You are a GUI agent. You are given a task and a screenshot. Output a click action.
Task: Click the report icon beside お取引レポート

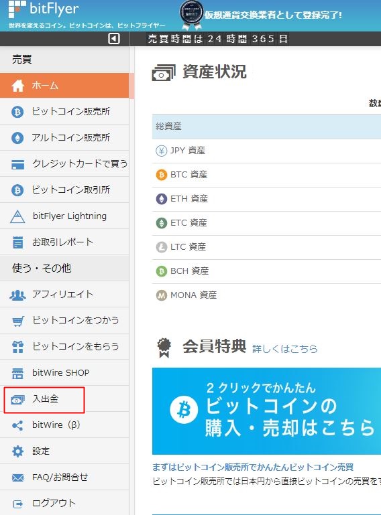pyautogui.click(x=17, y=242)
